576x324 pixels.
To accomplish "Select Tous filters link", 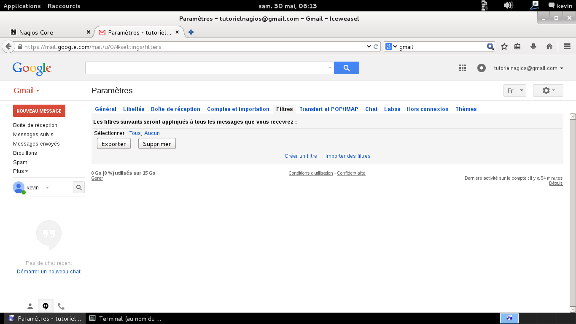I will 135,133.
